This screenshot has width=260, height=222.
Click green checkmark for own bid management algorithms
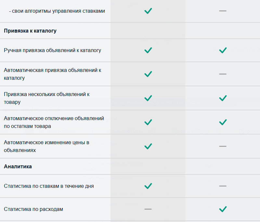[x=148, y=11]
